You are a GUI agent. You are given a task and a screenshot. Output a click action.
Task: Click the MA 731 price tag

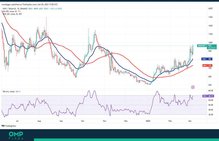(207, 65)
